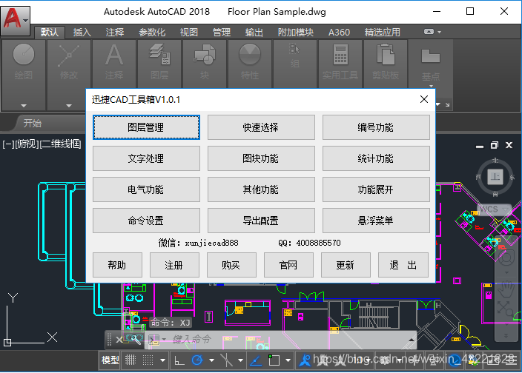Click the 悬浮菜单 button in toolbox

(x=376, y=221)
